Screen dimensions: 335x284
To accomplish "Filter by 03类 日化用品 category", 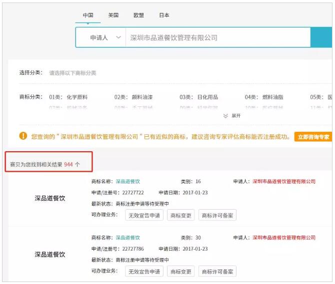I will [x=199, y=97].
